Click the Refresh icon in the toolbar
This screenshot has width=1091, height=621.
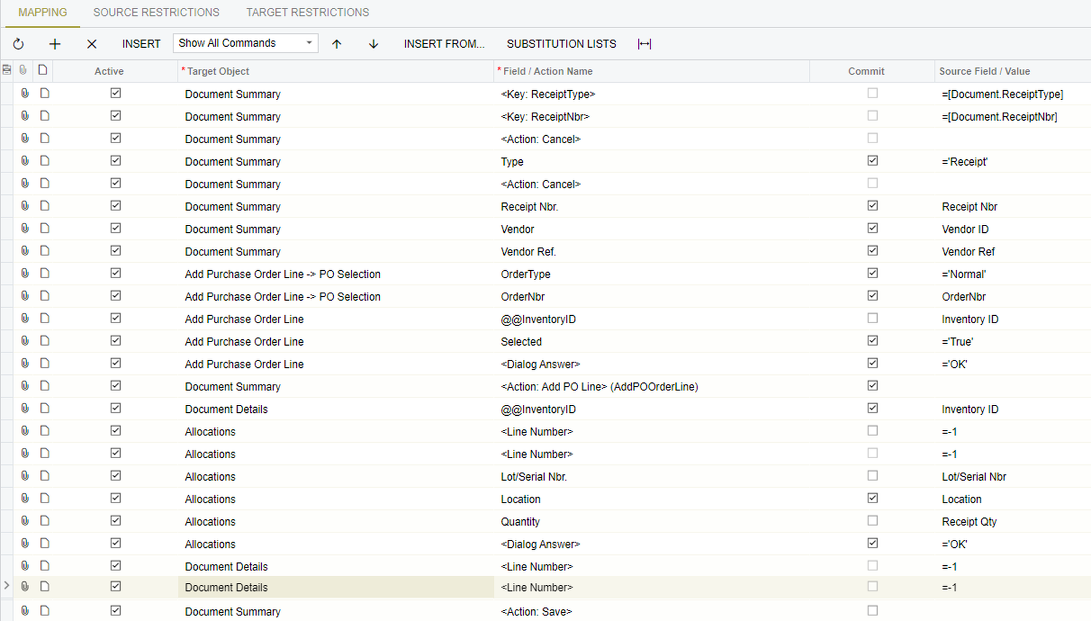(x=18, y=44)
